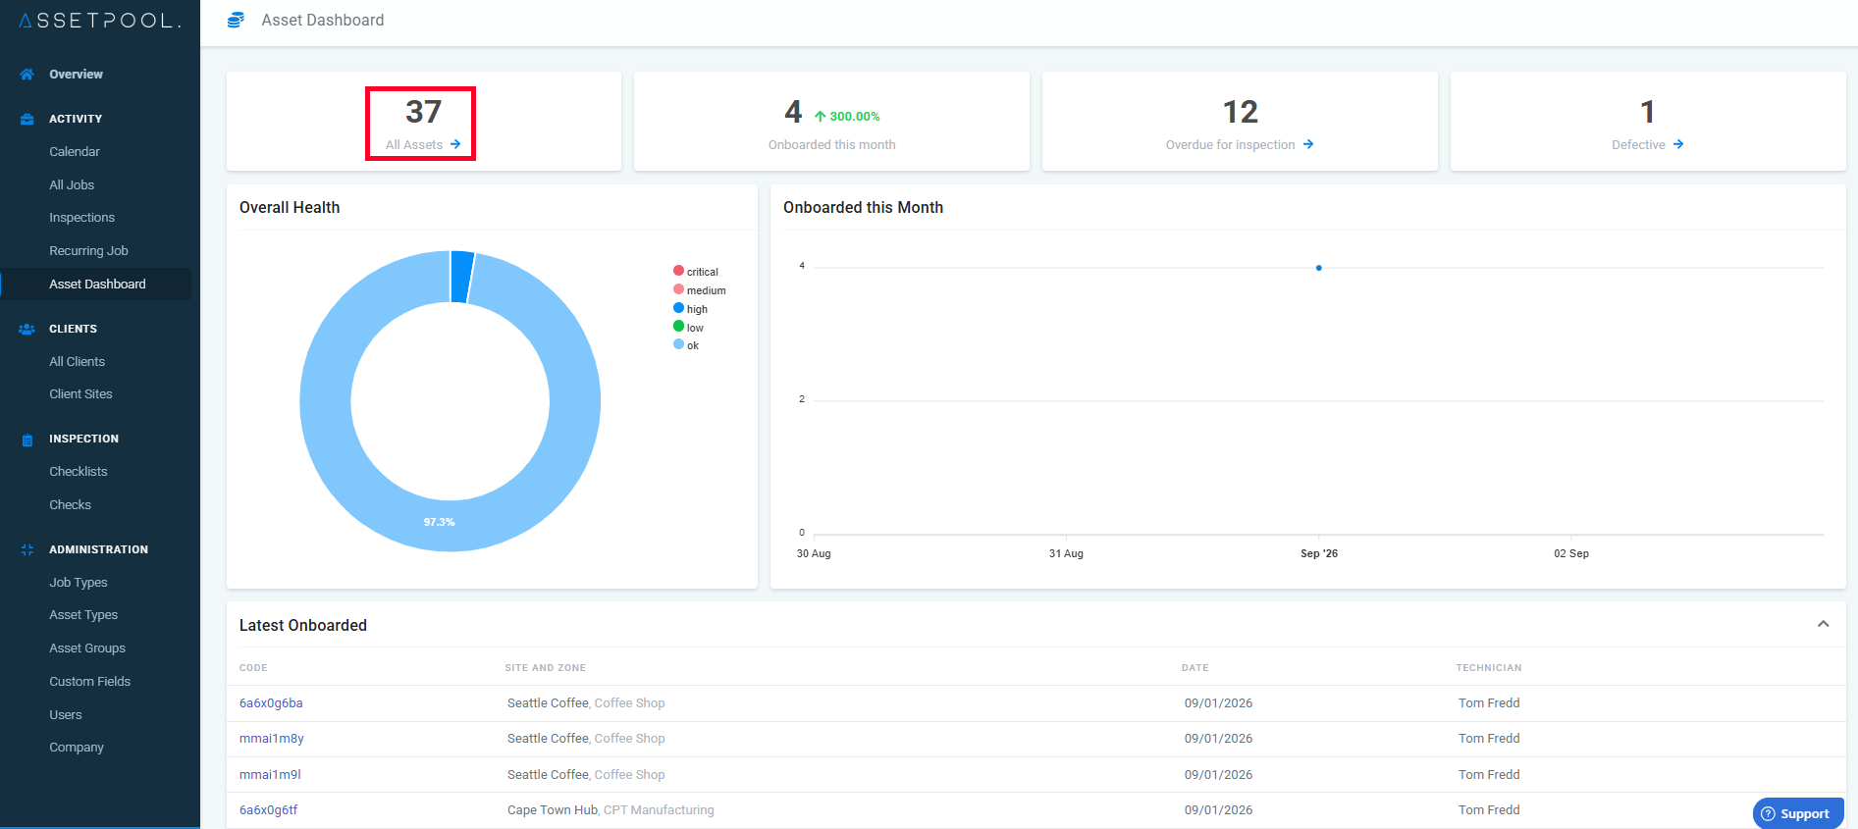Go to Asset Types in sidebar

[x=83, y=615]
